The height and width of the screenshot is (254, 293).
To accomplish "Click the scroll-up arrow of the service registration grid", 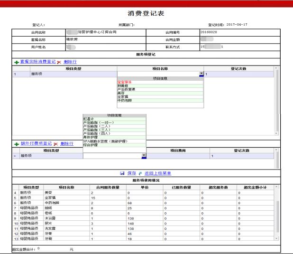I will click(x=276, y=68).
